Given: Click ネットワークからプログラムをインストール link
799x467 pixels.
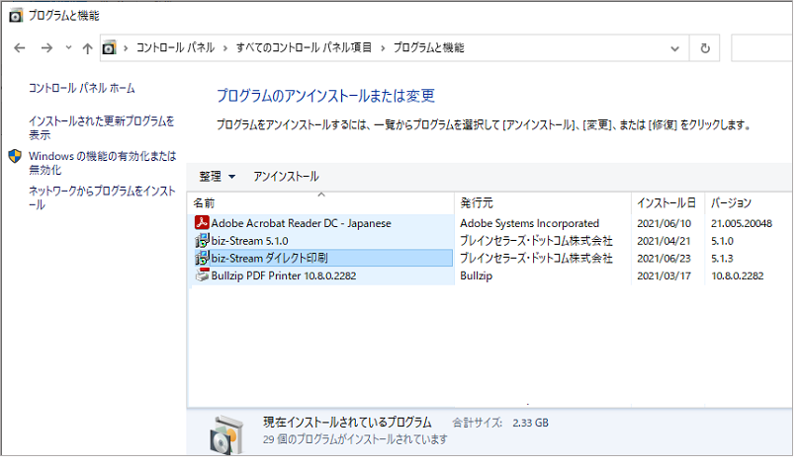Looking at the screenshot, I should tap(102, 197).
